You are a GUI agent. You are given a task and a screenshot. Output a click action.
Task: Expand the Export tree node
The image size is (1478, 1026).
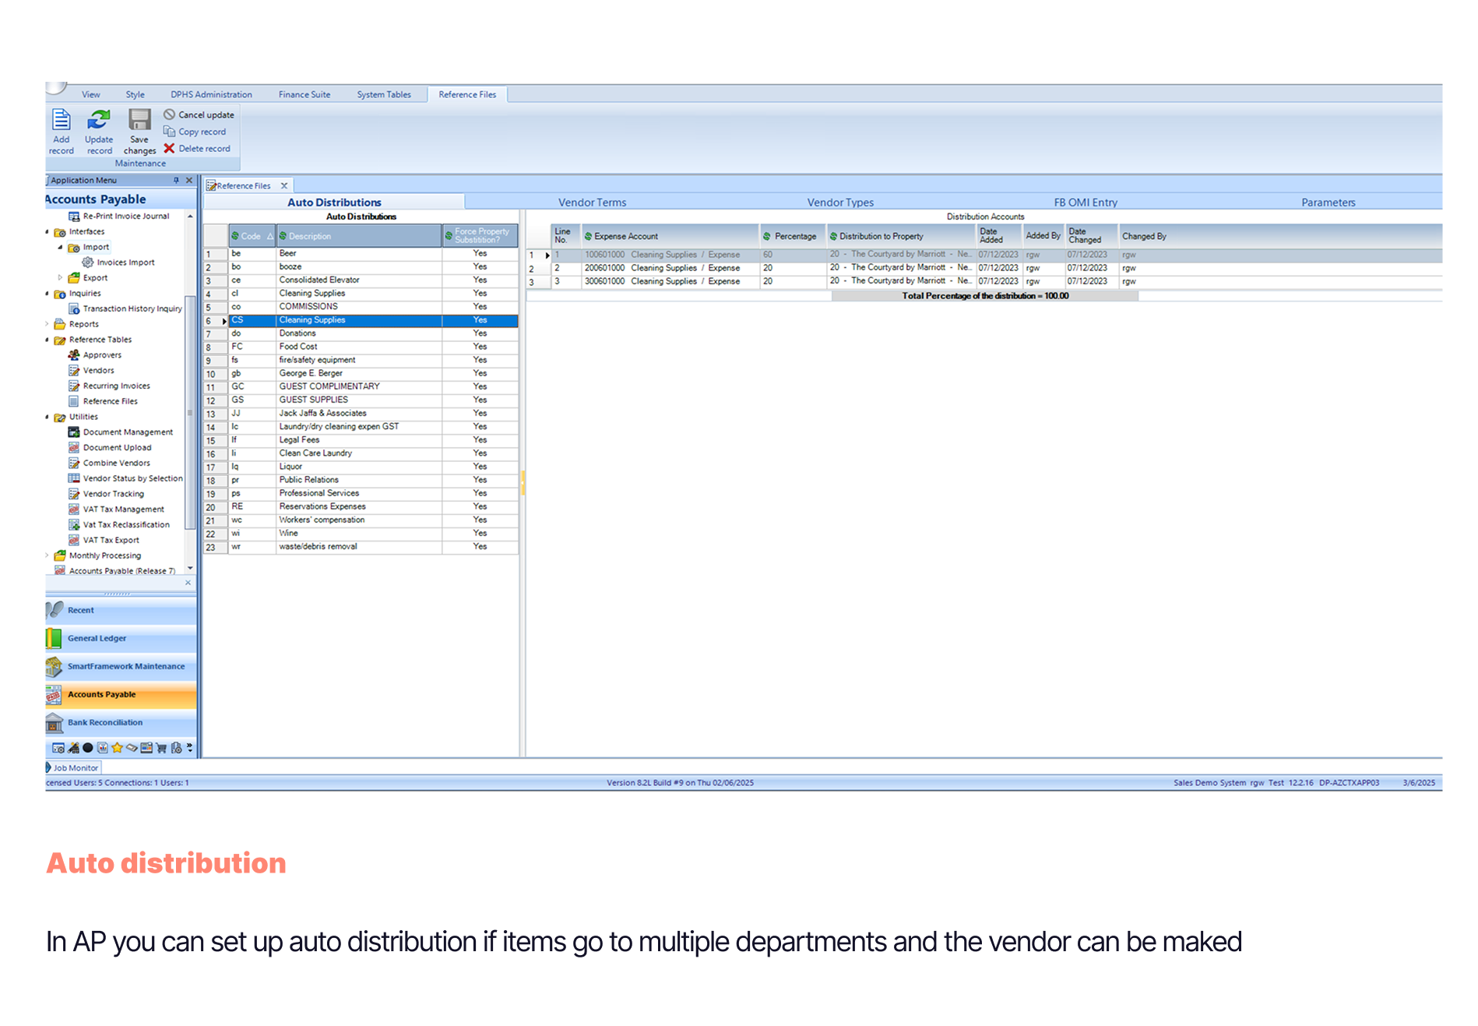pos(61,277)
